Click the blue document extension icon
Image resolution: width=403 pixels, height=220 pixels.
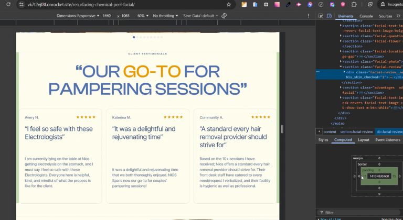point(255,4)
